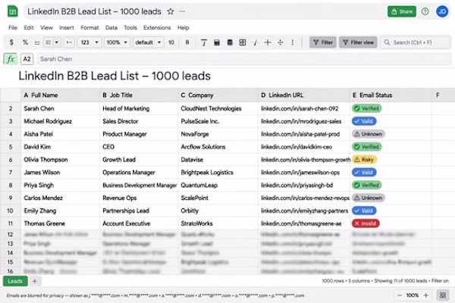This screenshot has width=455, height=303.
Task: Format as currency with dollar icon
Action: 11,42
